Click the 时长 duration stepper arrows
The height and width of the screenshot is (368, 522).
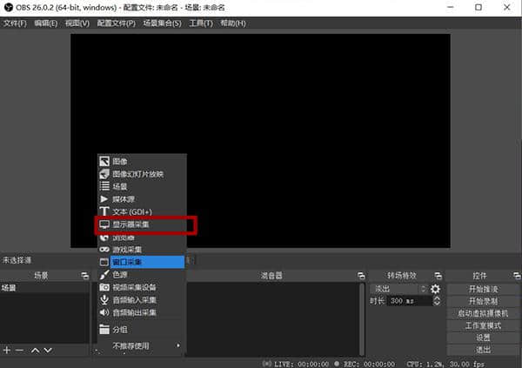click(432, 301)
